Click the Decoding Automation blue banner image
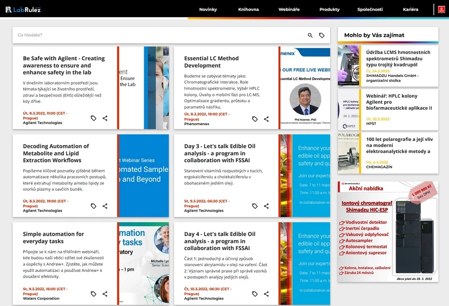Viewport: 449px width, 306px height. point(144,176)
